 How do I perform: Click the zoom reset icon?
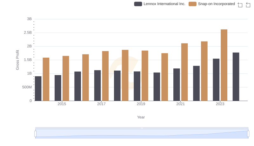pos(248,5)
